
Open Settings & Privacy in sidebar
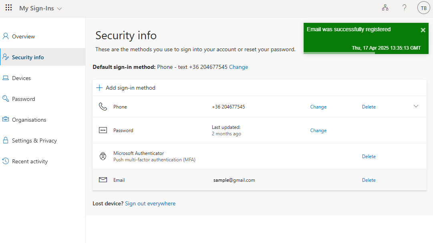click(x=34, y=141)
